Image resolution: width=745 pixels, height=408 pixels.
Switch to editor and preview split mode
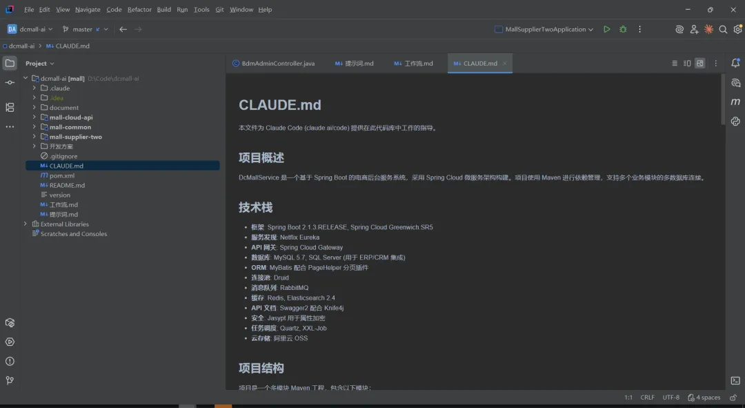pos(687,64)
